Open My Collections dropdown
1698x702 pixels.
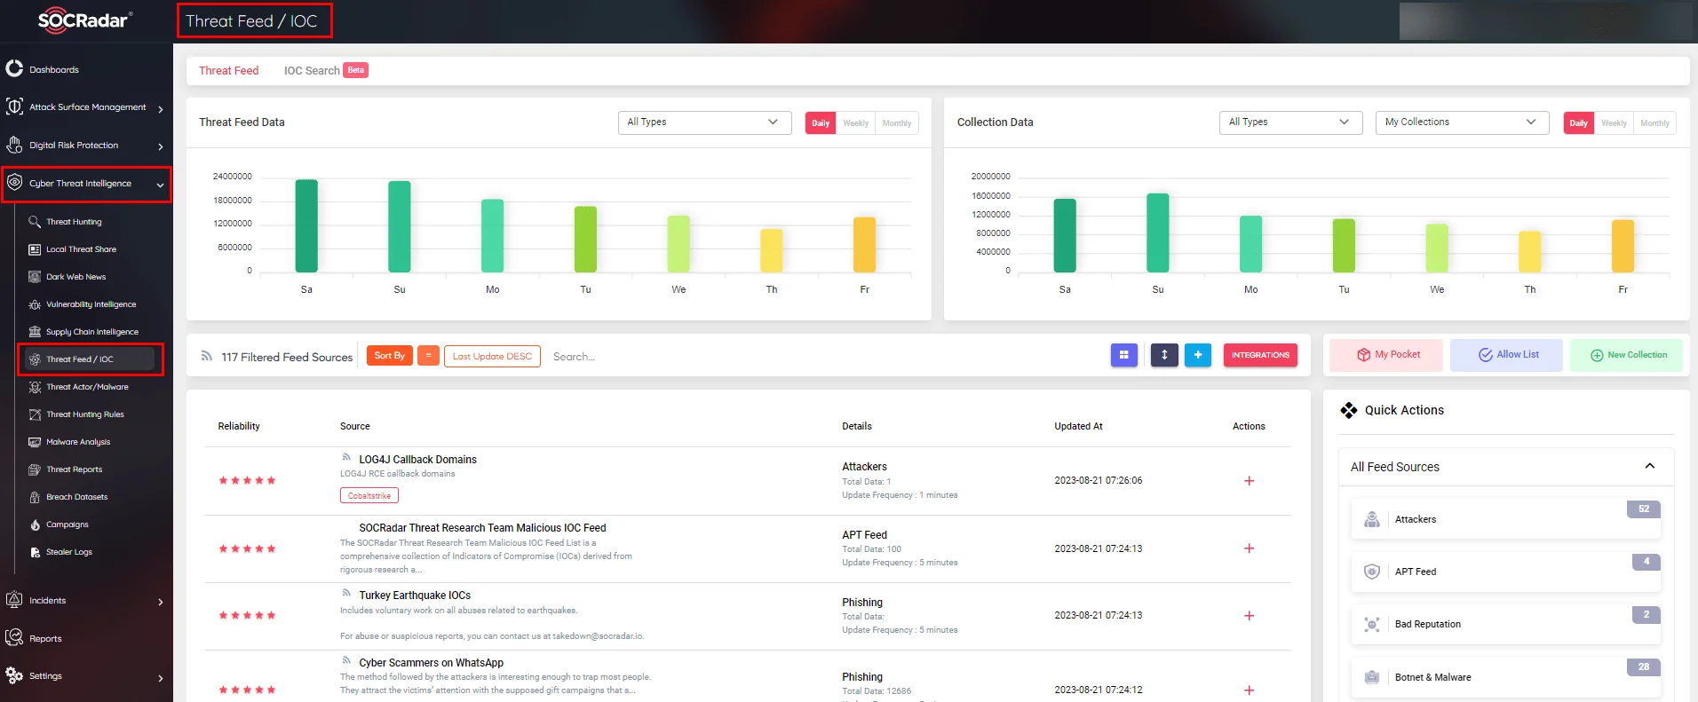tap(1462, 122)
